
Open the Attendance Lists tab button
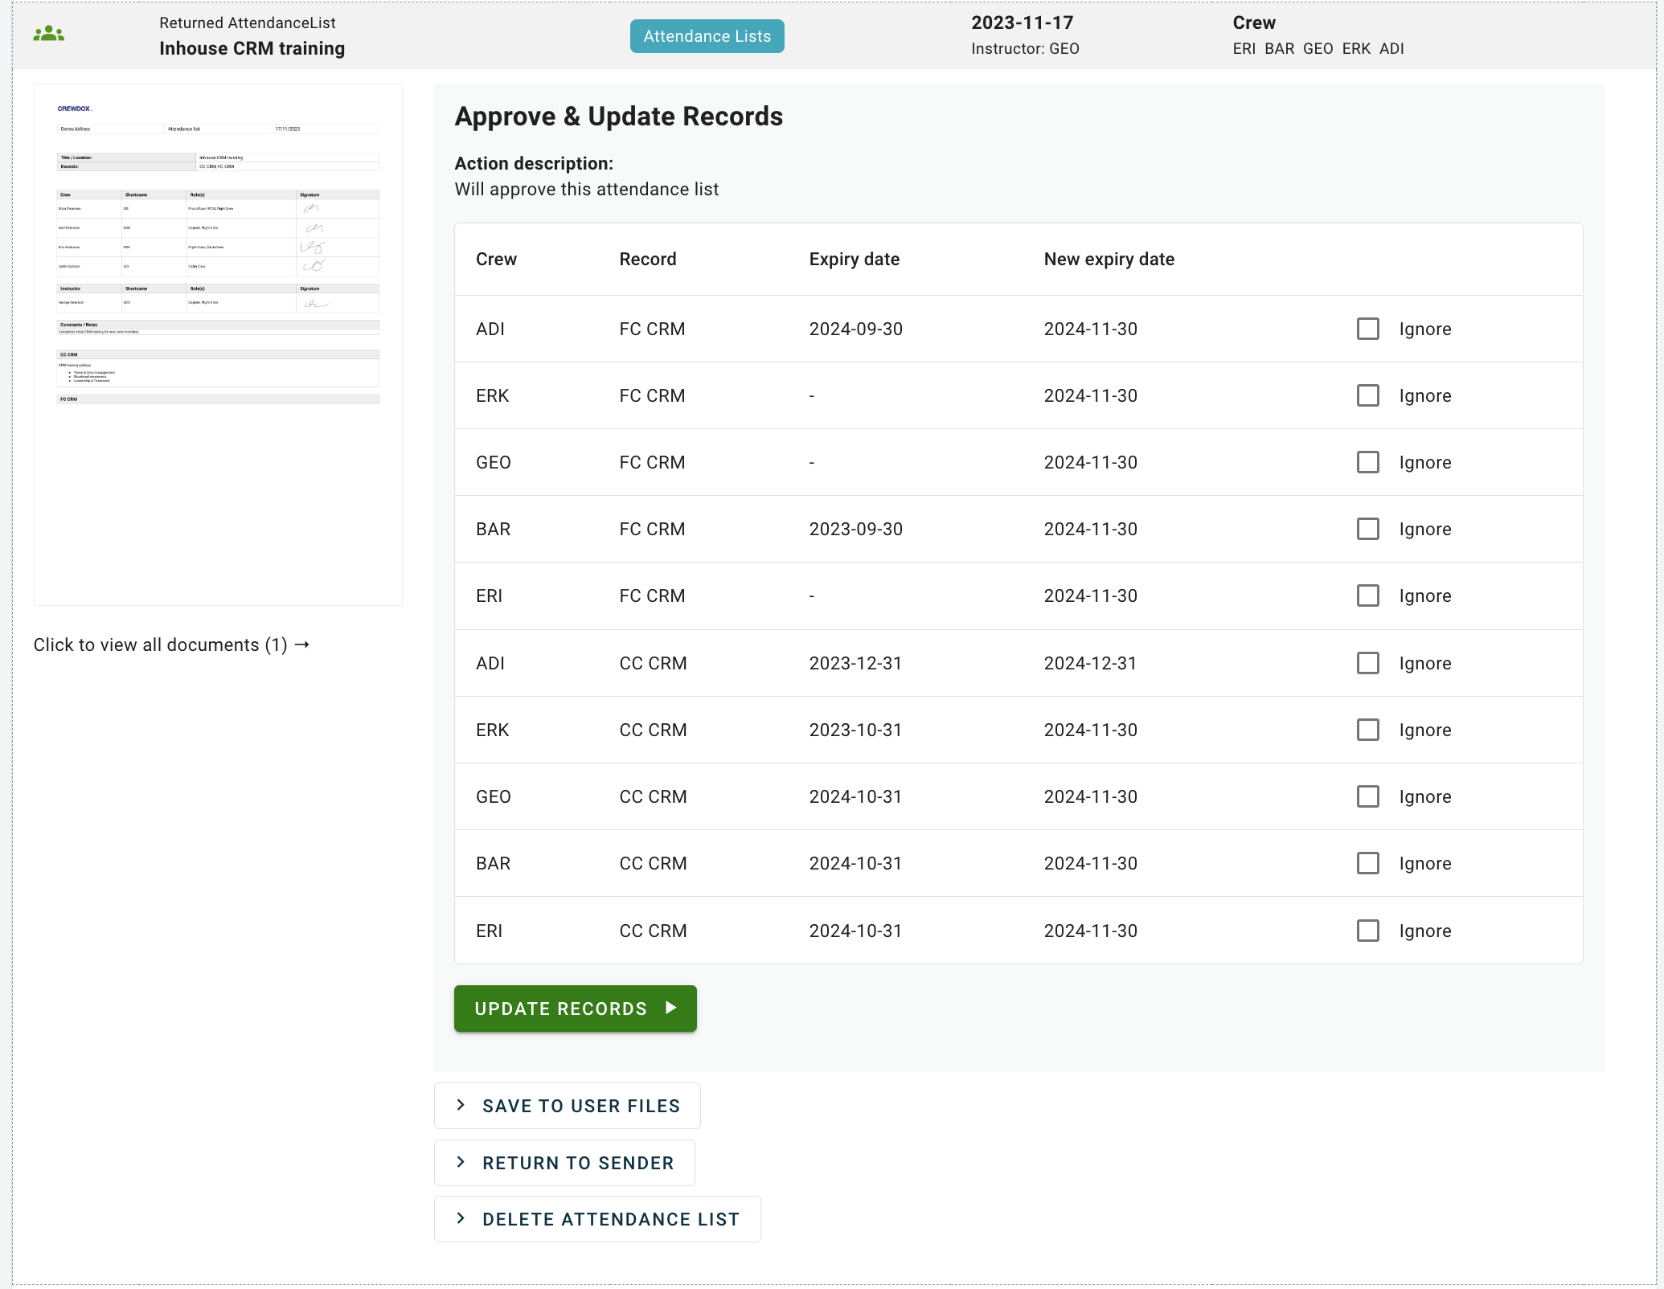click(707, 36)
